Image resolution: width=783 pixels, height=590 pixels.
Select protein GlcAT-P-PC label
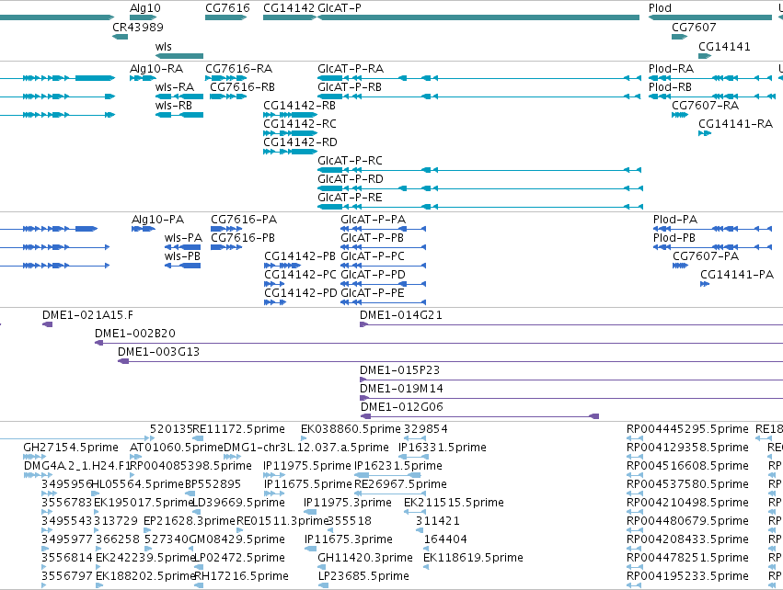coord(373,256)
